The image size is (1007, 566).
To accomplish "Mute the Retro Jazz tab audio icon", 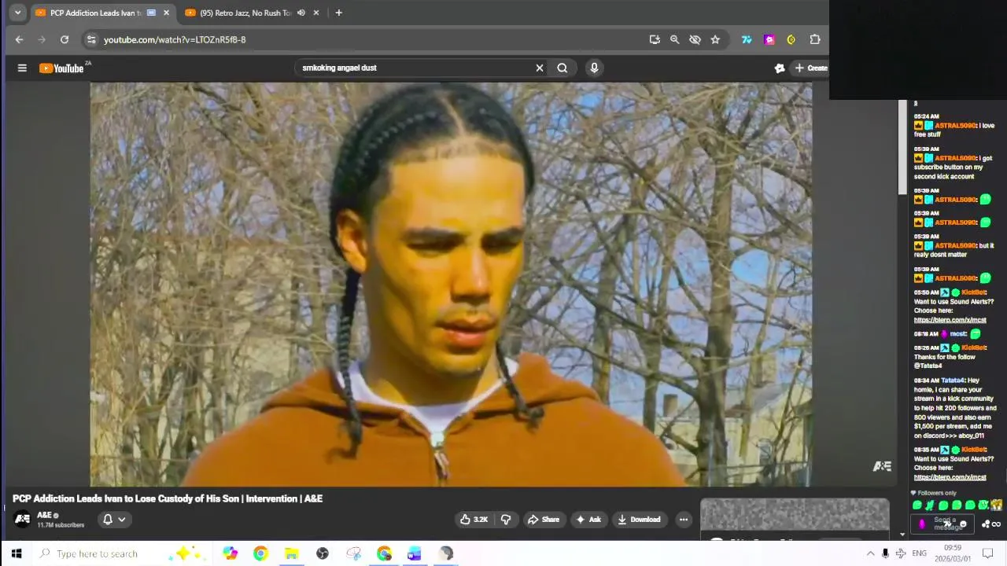I will click(301, 13).
